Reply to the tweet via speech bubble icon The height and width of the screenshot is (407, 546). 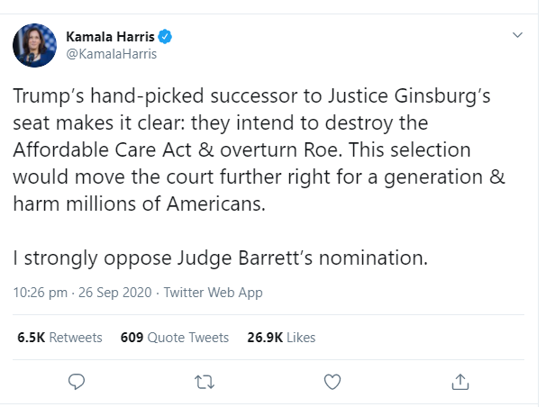click(77, 382)
